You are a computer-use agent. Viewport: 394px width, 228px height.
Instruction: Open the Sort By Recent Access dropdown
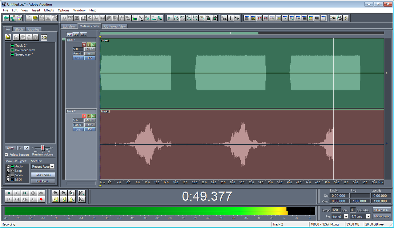52,166
